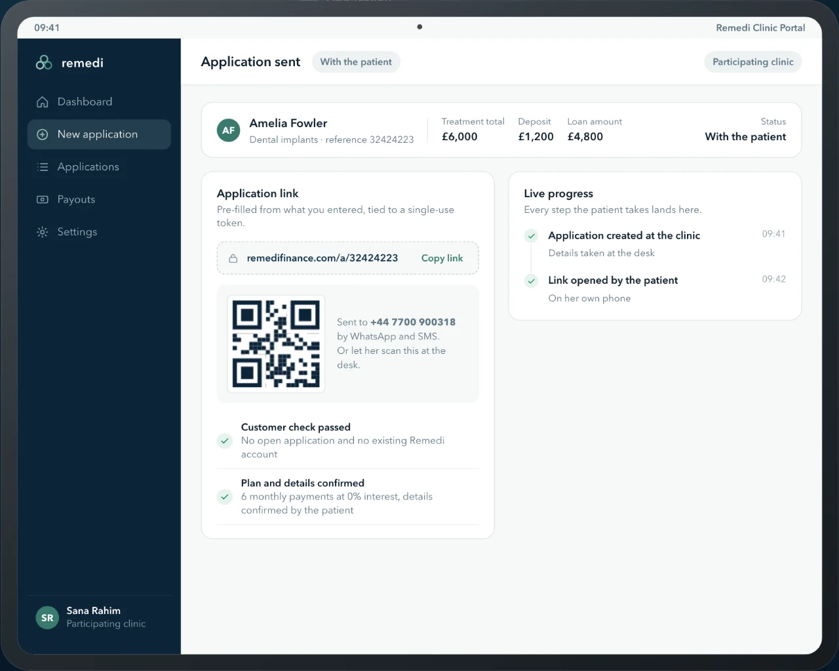Click 'Details taken at the desk' text
The height and width of the screenshot is (671, 839).
coord(601,253)
